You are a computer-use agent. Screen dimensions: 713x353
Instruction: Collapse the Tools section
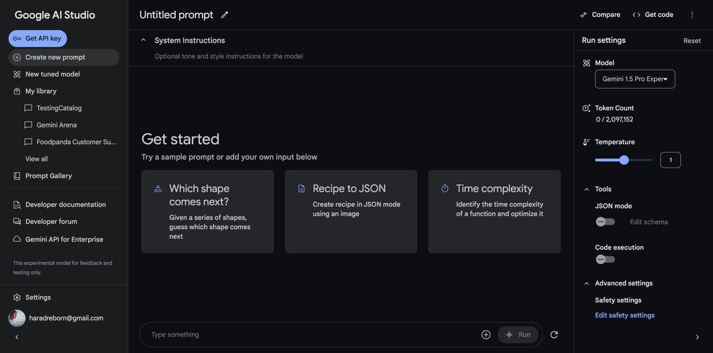[586, 189]
